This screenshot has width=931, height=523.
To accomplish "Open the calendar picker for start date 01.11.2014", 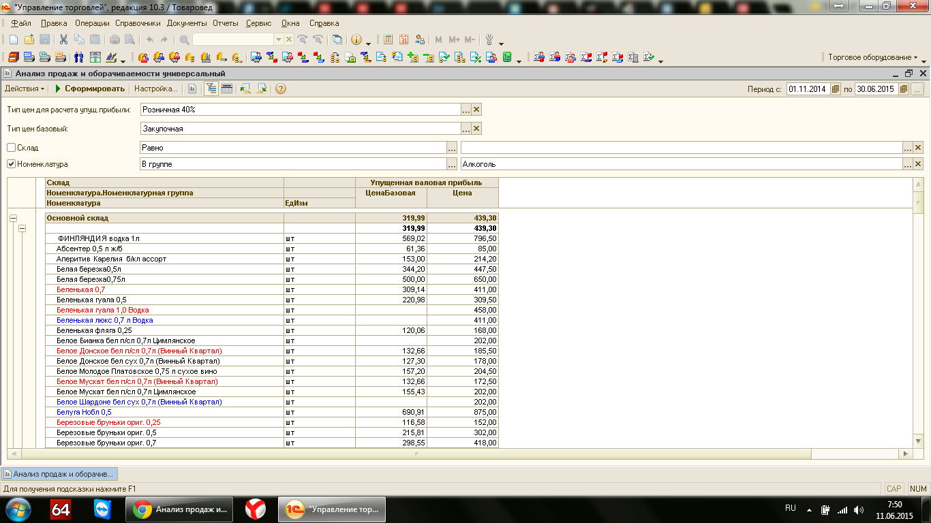I will click(x=835, y=89).
